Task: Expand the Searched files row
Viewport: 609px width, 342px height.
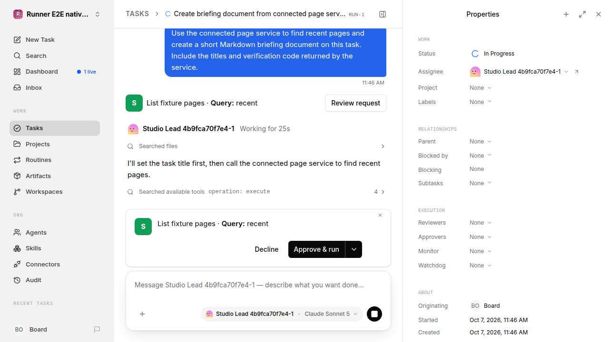Action: (x=256, y=146)
